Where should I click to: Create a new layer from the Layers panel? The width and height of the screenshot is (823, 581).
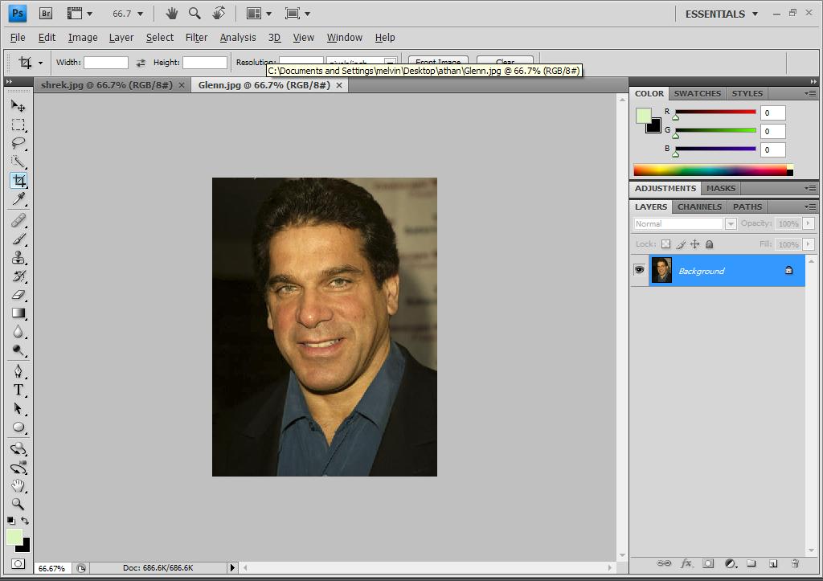(772, 563)
